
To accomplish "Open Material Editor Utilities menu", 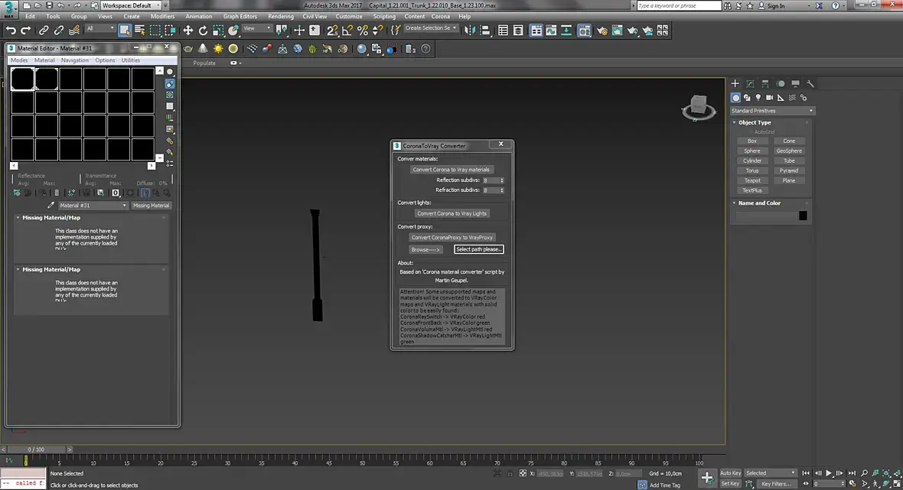I will pyautogui.click(x=131, y=60).
